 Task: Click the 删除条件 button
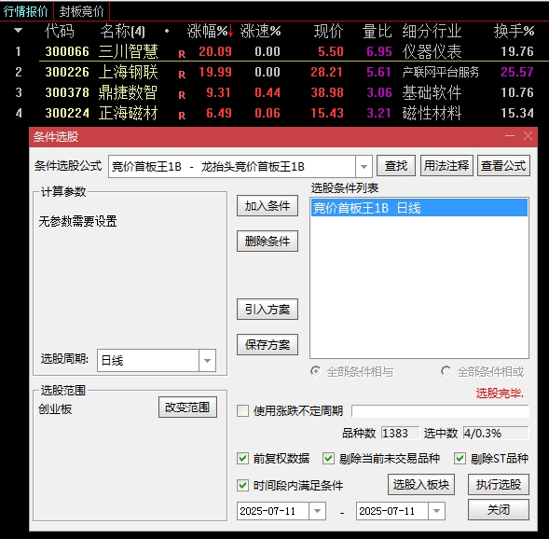[268, 241]
